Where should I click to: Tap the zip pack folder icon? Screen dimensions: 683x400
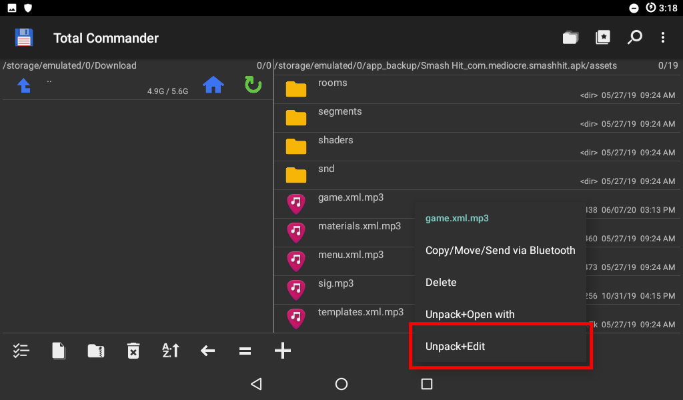96,351
